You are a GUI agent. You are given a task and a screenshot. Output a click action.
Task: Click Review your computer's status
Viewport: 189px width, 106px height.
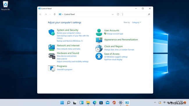(x=69, y=33)
